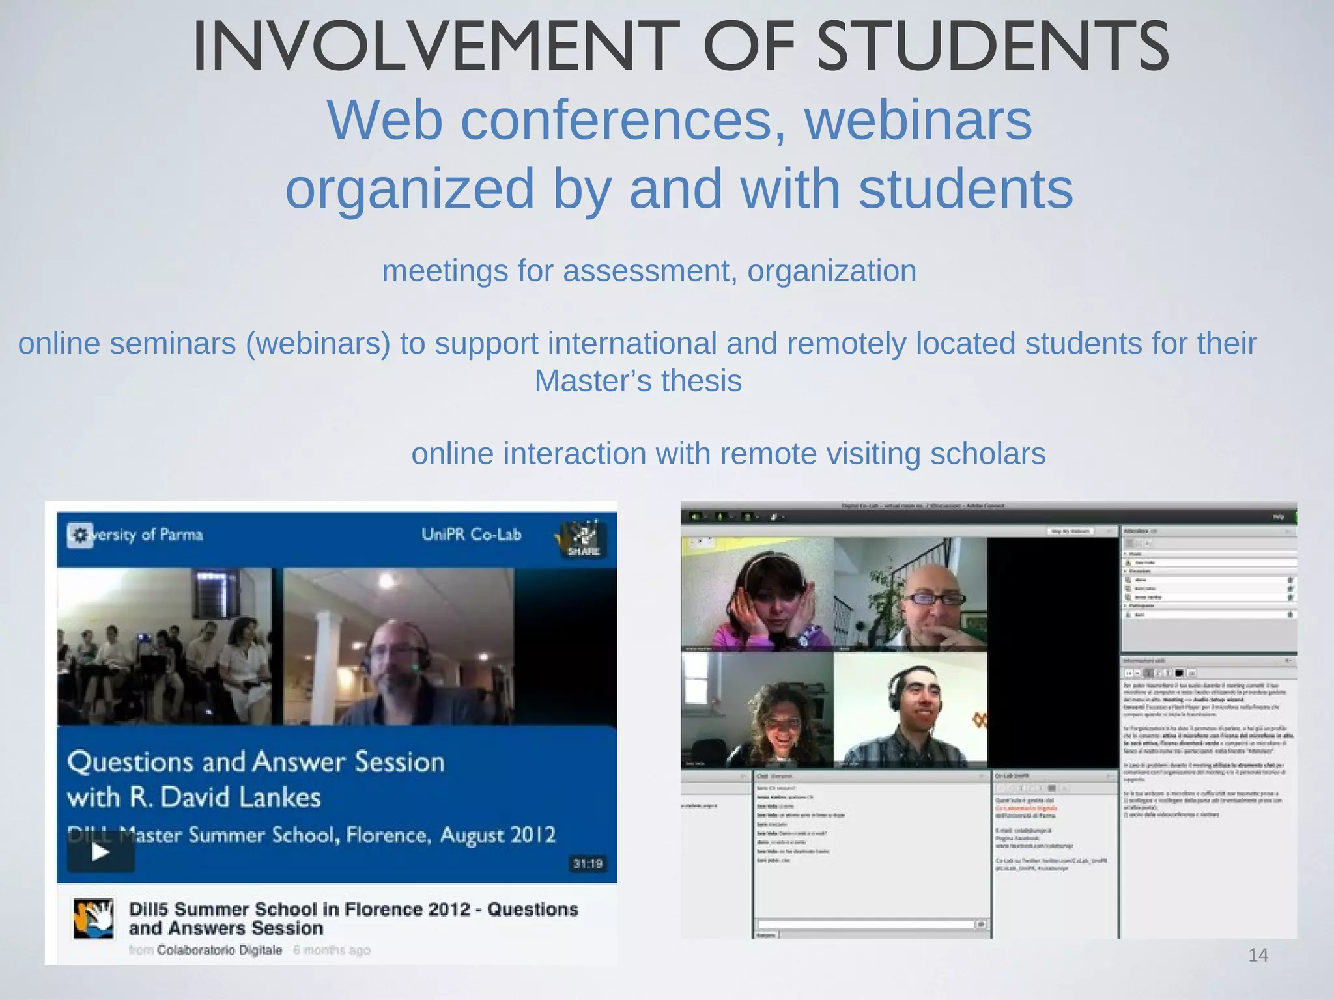This screenshot has width=1334, height=1000.
Task: Collapse the Hosts group in Attendees
Action: [x=1125, y=554]
